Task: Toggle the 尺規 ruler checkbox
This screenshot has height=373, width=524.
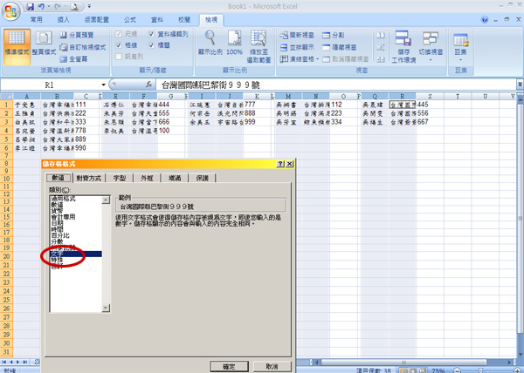Action: [x=119, y=34]
